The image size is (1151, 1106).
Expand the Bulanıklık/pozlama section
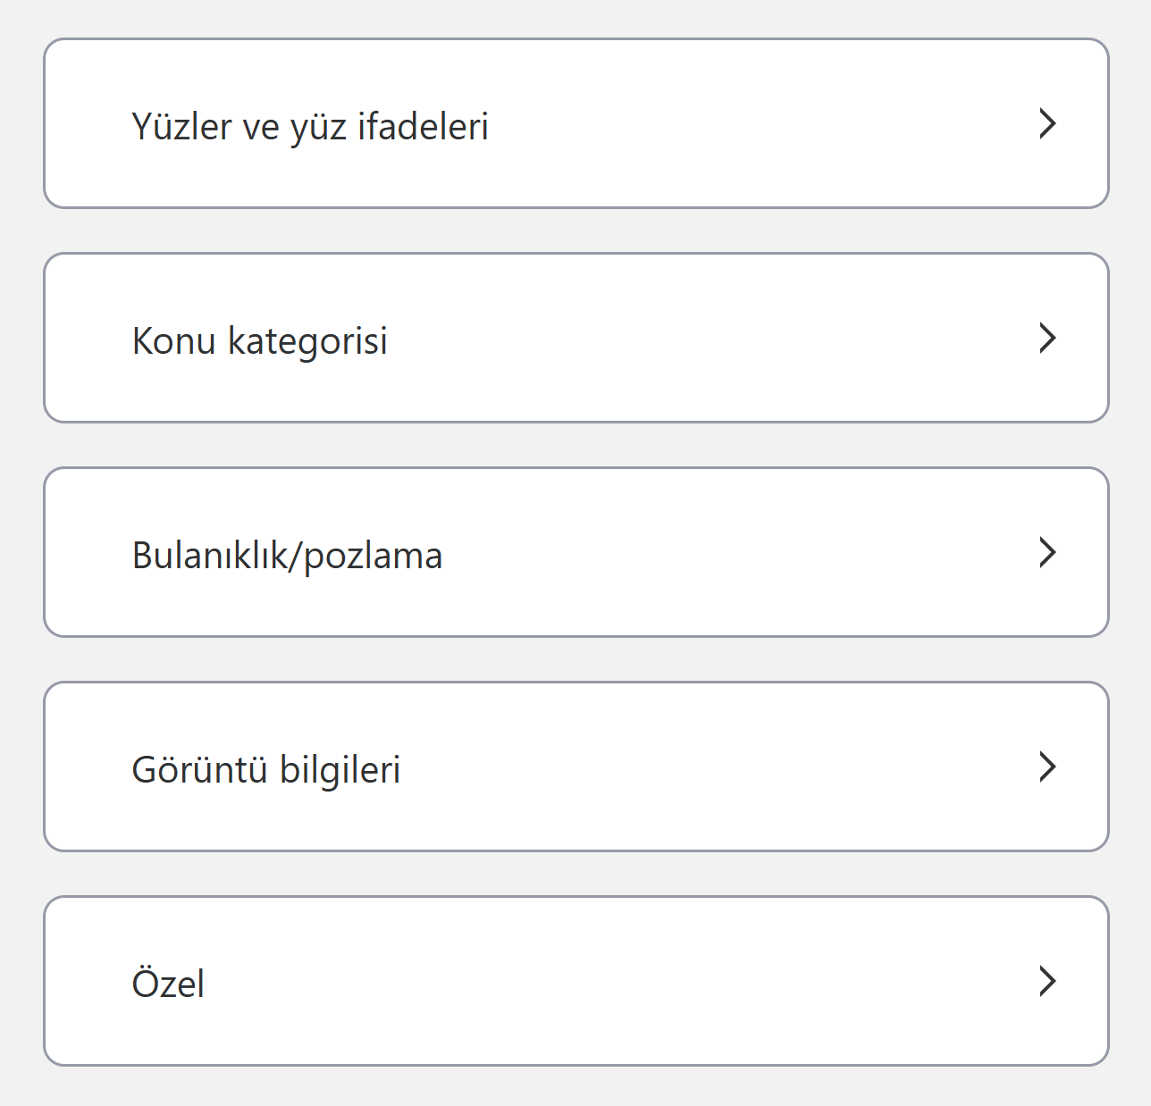[x=575, y=552]
